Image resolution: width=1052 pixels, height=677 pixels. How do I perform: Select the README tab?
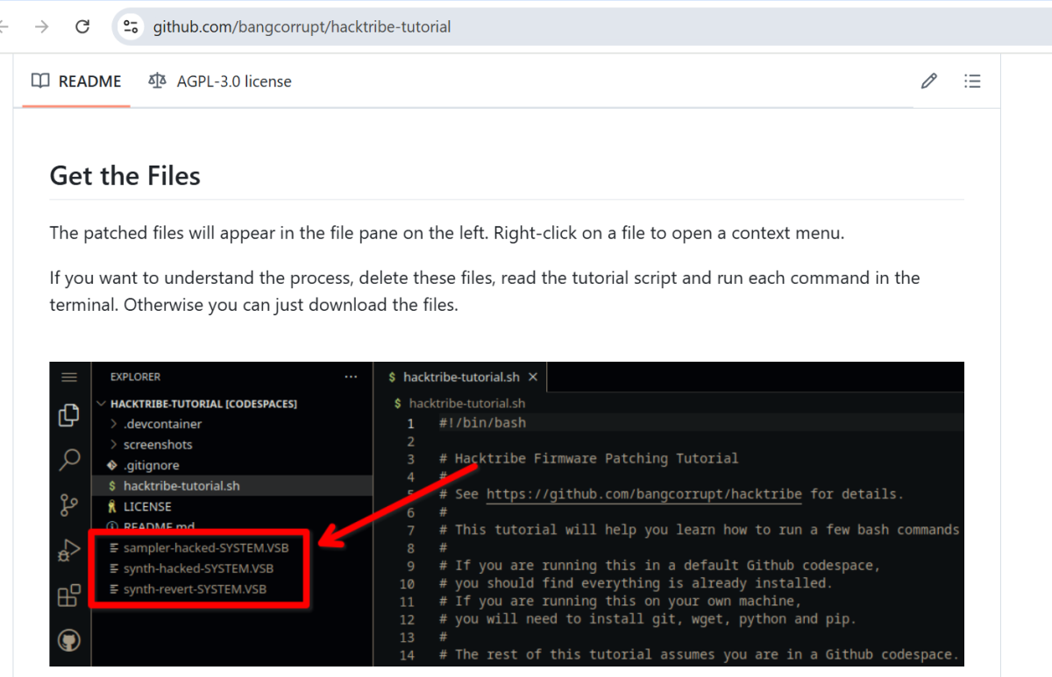[76, 81]
